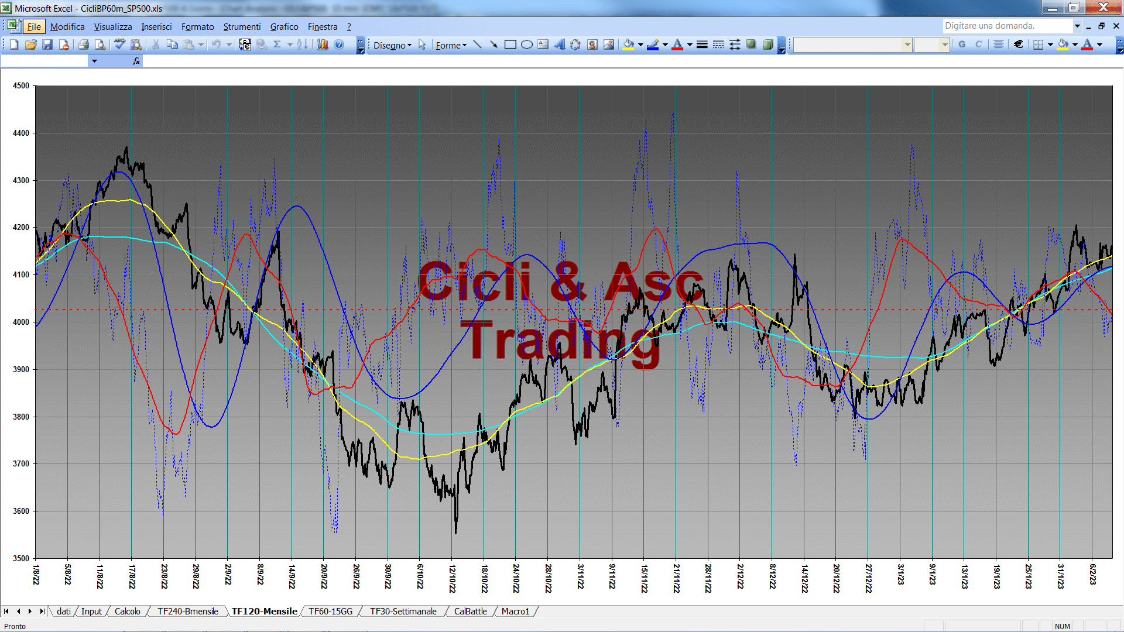
Task: Run the ABC spelling check icon
Action: pos(119,44)
